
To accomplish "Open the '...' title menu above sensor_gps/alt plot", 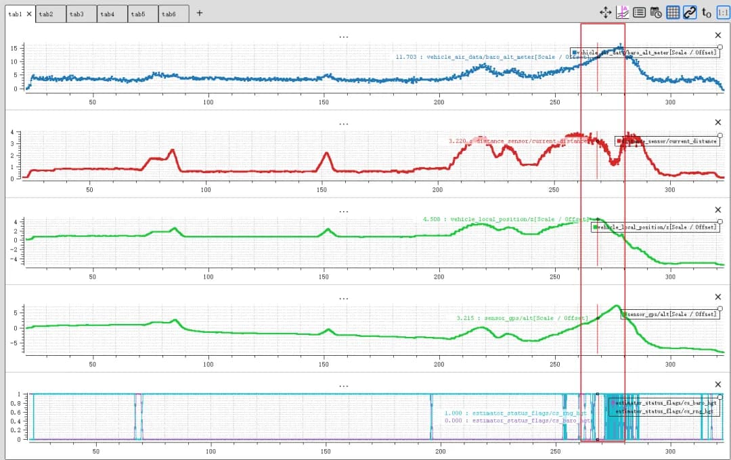I will tap(344, 299).
